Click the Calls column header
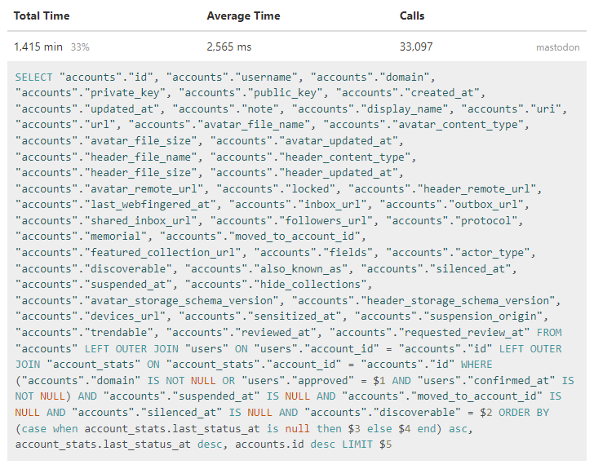 pos(412,16)
